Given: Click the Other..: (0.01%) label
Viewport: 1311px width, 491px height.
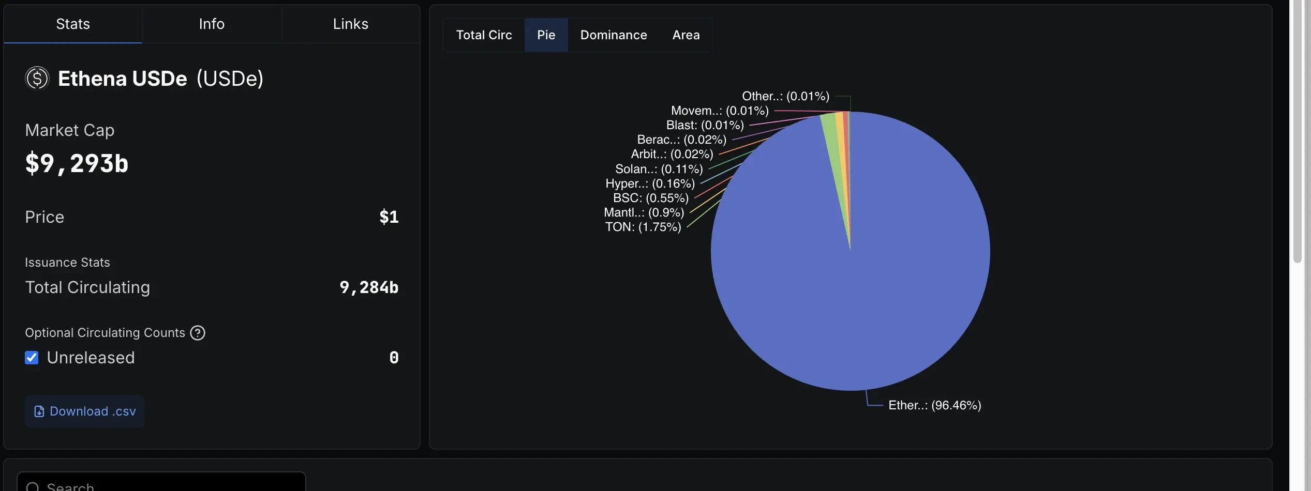Looking at the screenshot, I should click(x=785, y=96).
